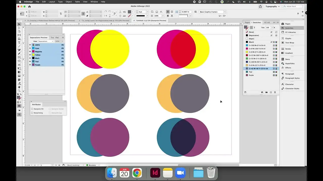323x181 pixels.
Task: Open the View dropdown in Separations Preview
Action: 46,41
